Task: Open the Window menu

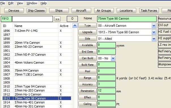Action: pyautogui.click(x=32, y=3)
